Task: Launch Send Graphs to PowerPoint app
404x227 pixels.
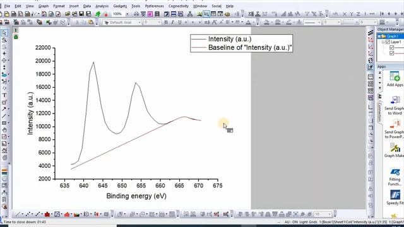Action: point(395,129)
